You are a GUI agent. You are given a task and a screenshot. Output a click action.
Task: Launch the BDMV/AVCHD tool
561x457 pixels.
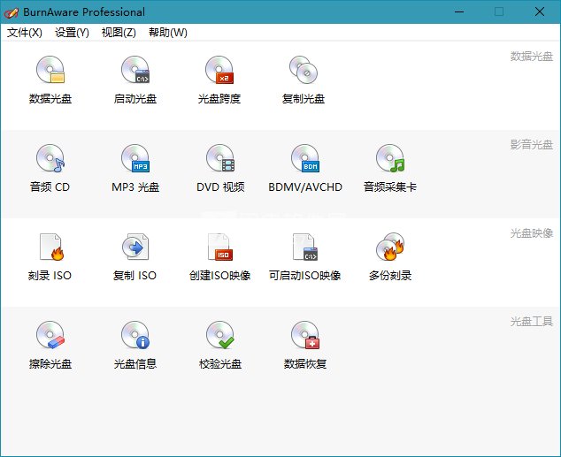305,168
